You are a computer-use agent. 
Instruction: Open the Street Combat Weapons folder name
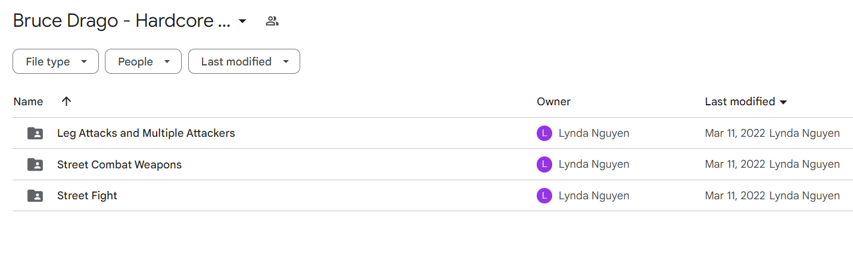tap(119, 164)
